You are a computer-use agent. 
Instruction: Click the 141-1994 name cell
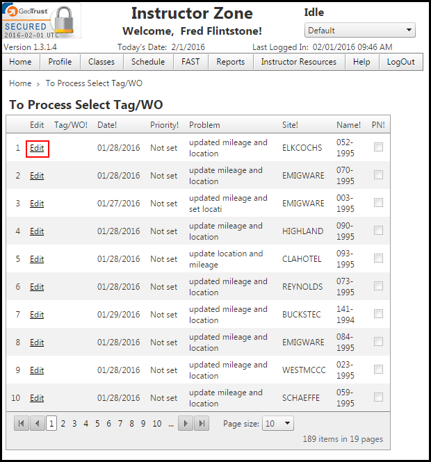[x=345, y=315]
